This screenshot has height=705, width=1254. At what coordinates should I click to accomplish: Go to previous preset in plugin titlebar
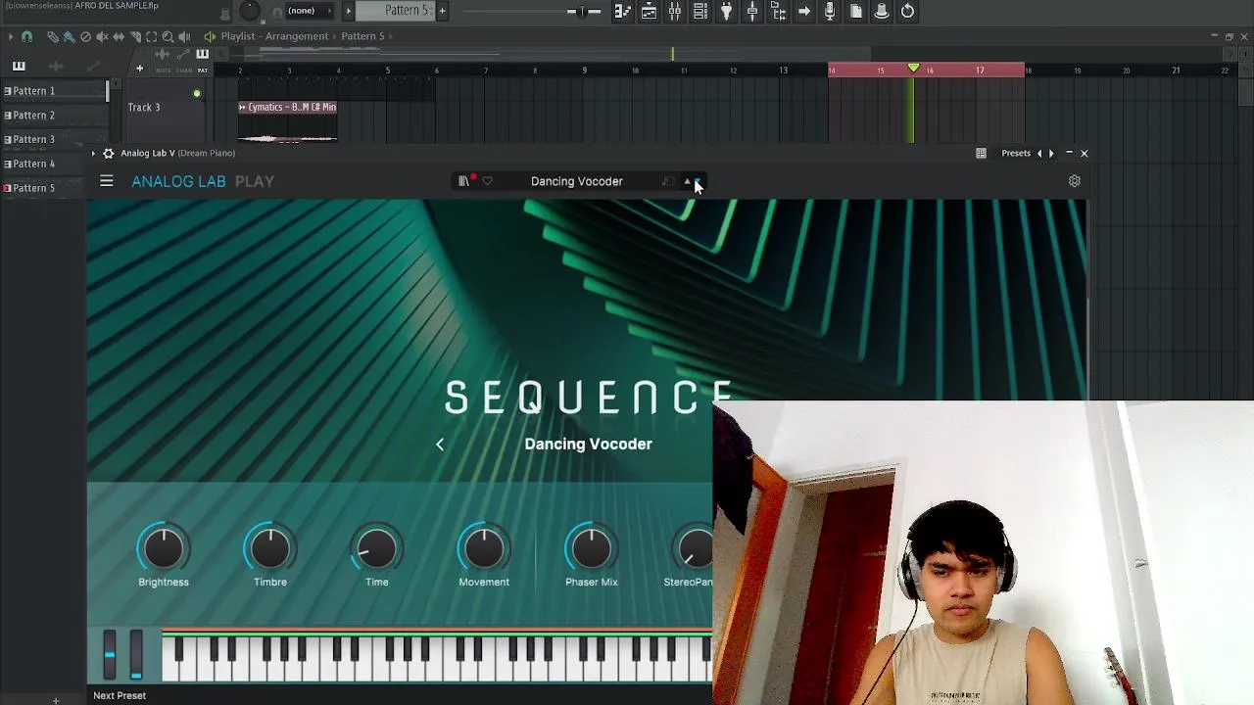coord(1039,153)
